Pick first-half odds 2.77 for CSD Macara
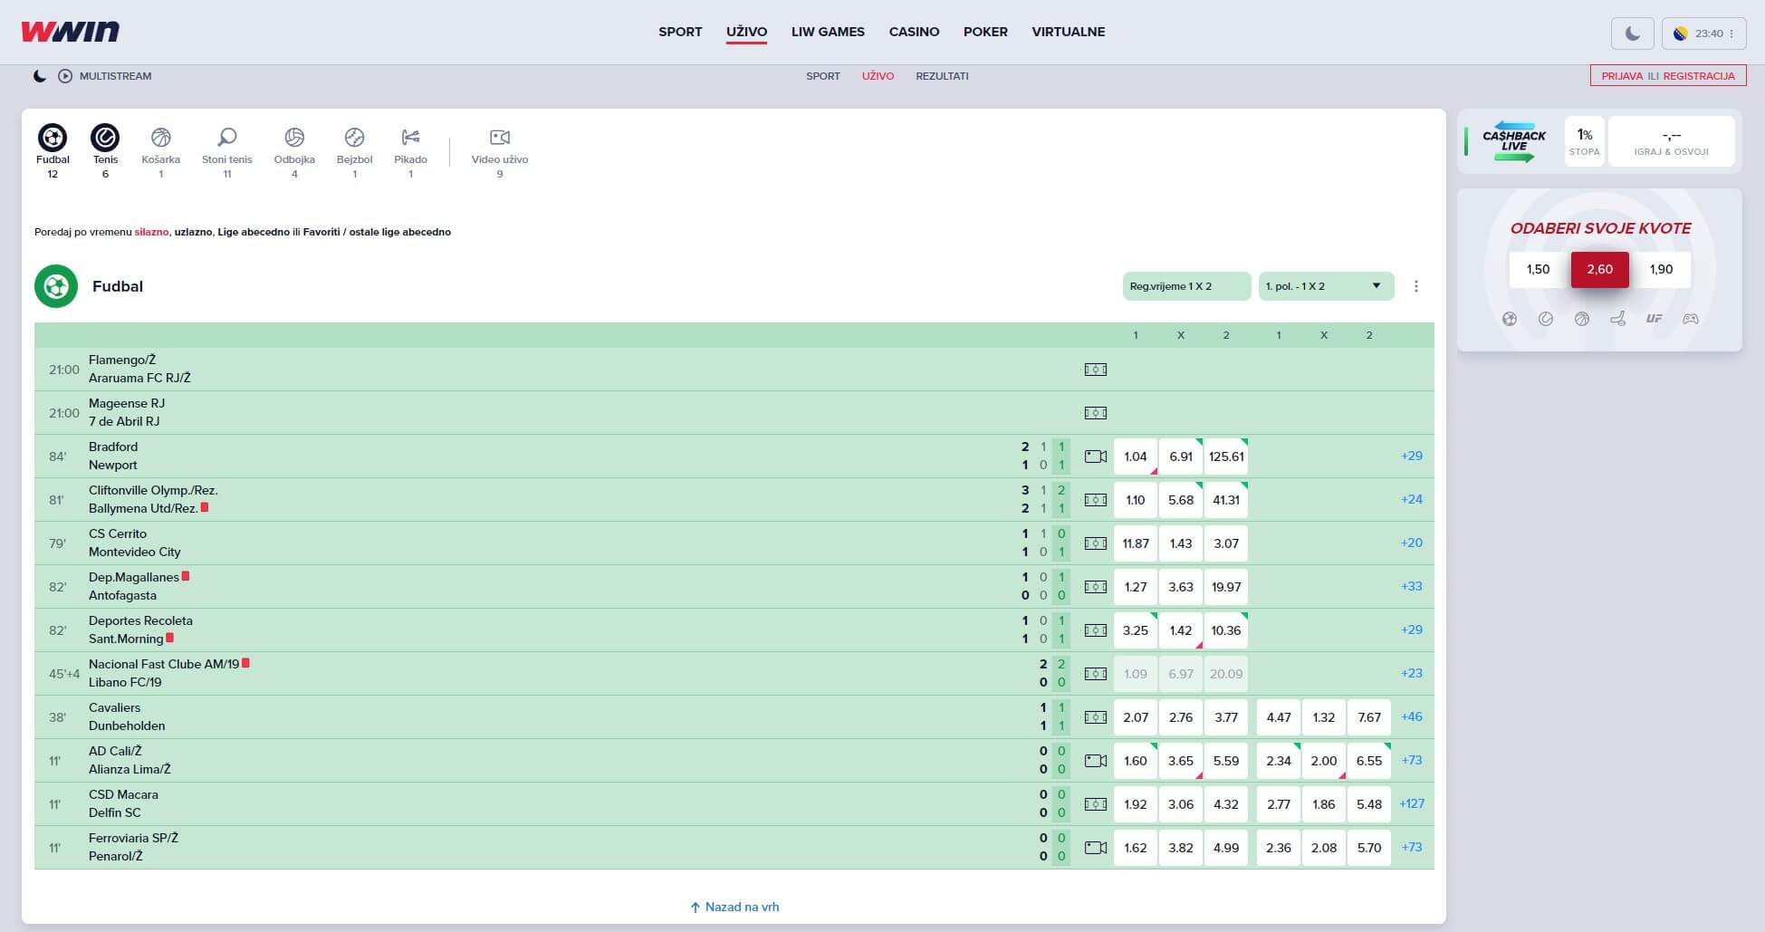 click(1279, 804)
